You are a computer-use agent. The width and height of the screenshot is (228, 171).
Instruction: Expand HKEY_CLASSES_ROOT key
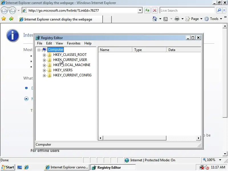click(x=44, y=55)
